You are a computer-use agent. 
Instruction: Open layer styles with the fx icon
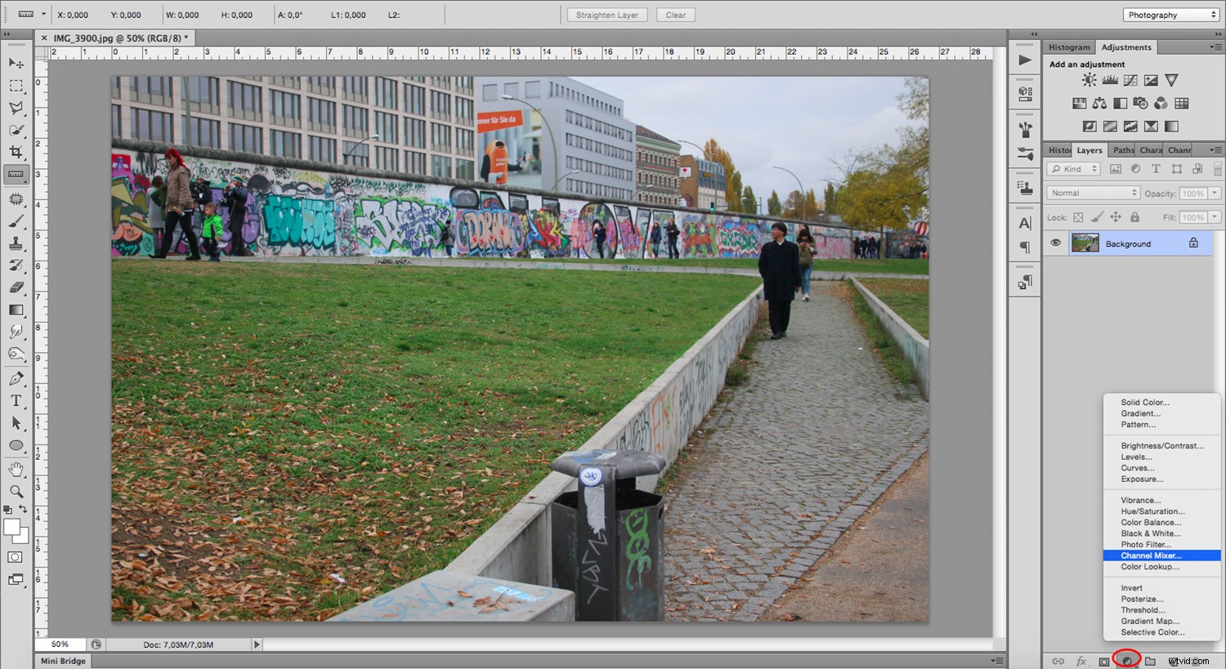1082,661
